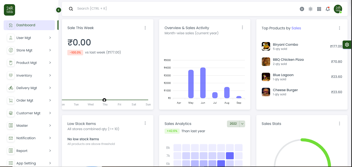The width and height of the screenshot is (352, 167).
Task: Open the Inventory menu item
Action: [29, 75]
